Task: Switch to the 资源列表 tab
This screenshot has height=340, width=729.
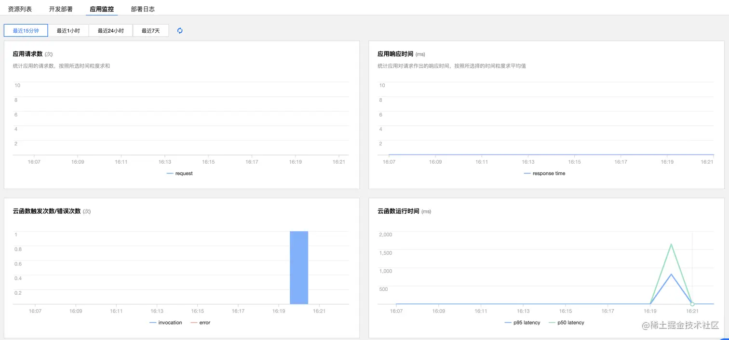Action: pos(20,9)
